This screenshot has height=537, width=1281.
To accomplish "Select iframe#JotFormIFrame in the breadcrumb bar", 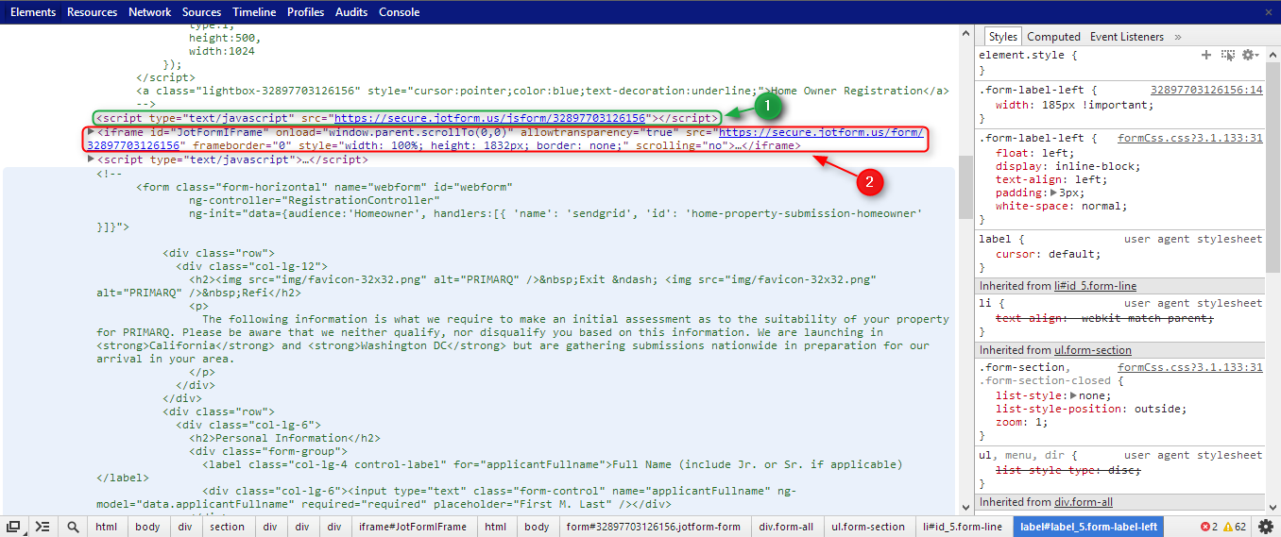I will pyautogui.click(x=412, y=527).
